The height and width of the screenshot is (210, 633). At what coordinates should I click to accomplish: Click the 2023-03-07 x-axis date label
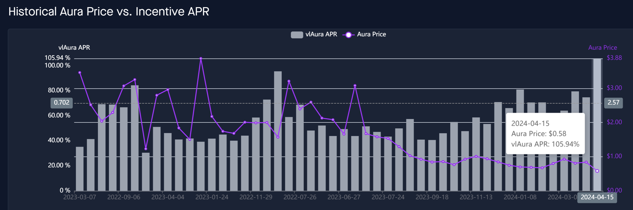80,197
